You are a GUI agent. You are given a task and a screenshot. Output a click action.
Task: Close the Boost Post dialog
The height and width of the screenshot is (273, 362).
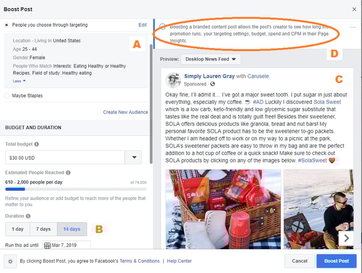tap(354, 9)
